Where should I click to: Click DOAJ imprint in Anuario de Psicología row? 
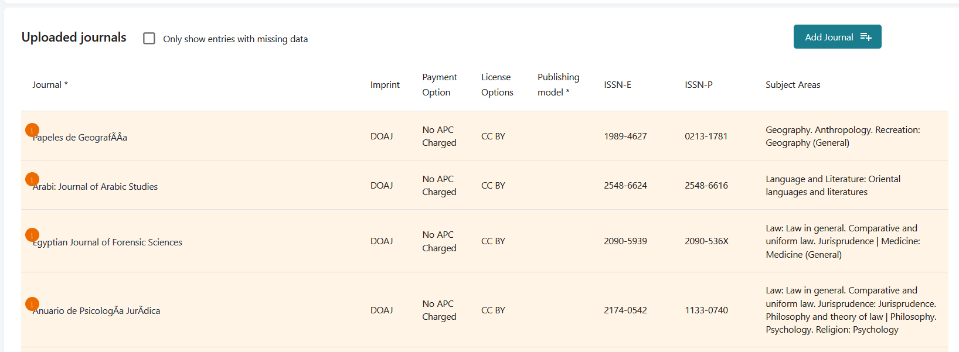pos(382,310)
